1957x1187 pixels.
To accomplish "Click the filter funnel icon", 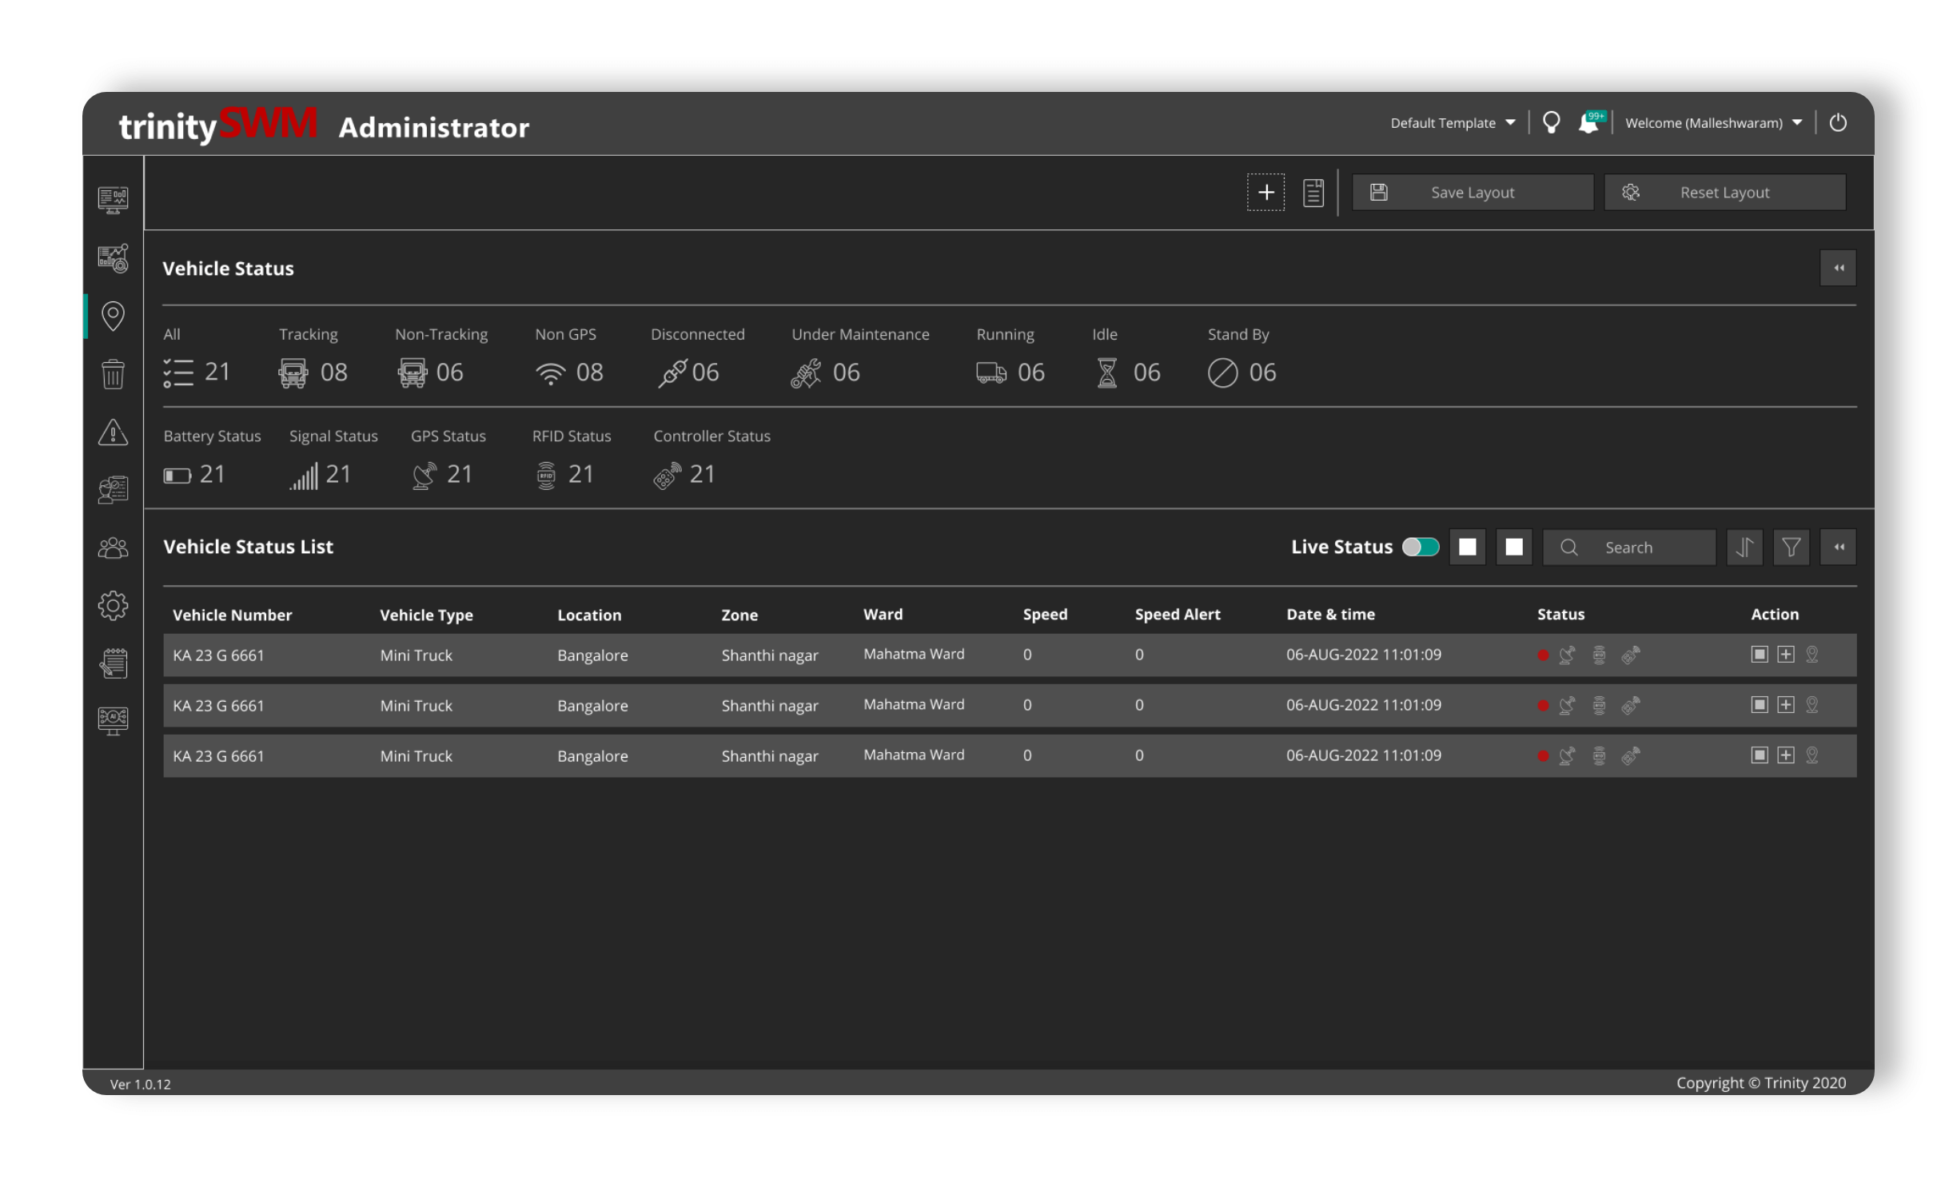I will tap(1791, 547).
